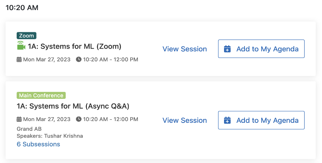Click the calendar-plus icon for the Zoom session

[228, 49]
